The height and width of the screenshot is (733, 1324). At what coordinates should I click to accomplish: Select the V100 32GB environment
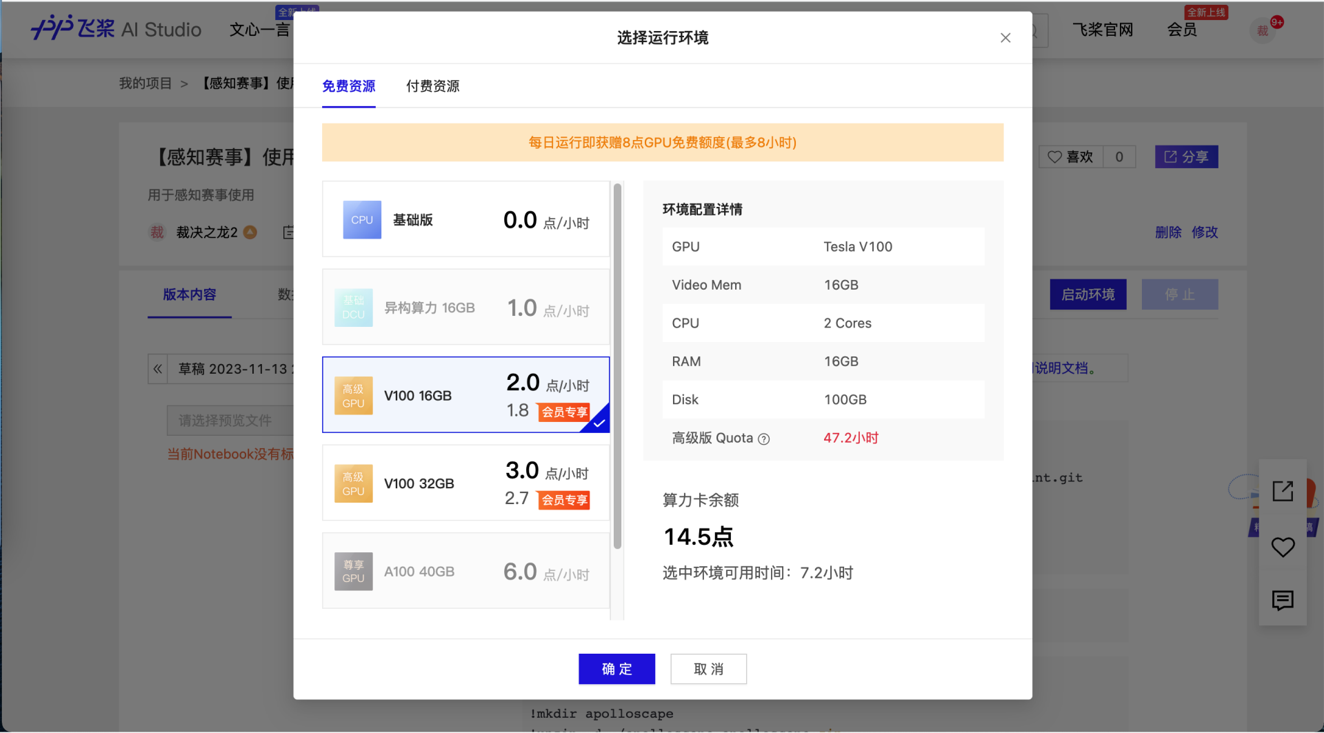(x=465, y=483)
